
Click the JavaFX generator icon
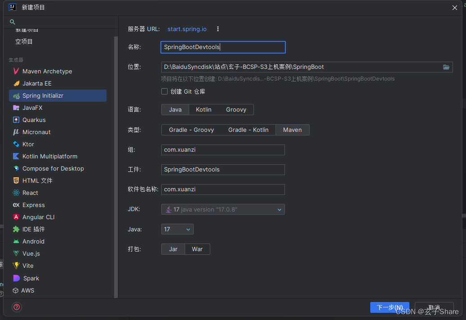[x=16, y=108]
